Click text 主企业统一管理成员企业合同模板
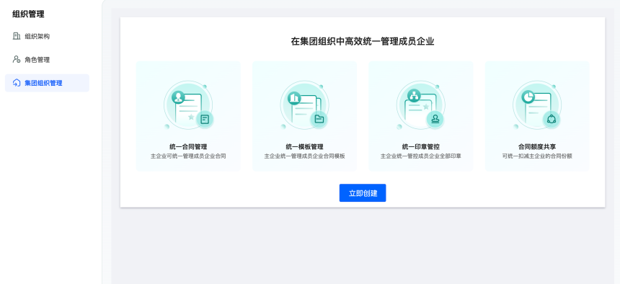Image resolution: width=620 pixels, height=284 pixels. pyautogui.click(x=304, y=156)
